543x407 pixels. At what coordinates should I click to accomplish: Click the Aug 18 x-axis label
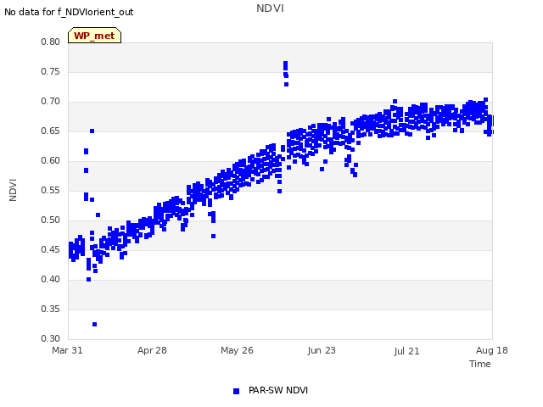[x=492, y=350]
